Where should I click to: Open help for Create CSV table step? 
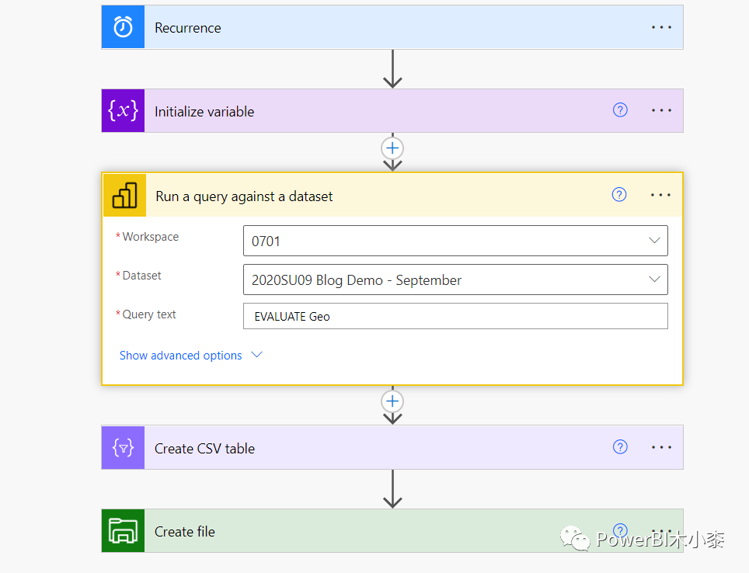pyautogui.click(x=620, y=447)
